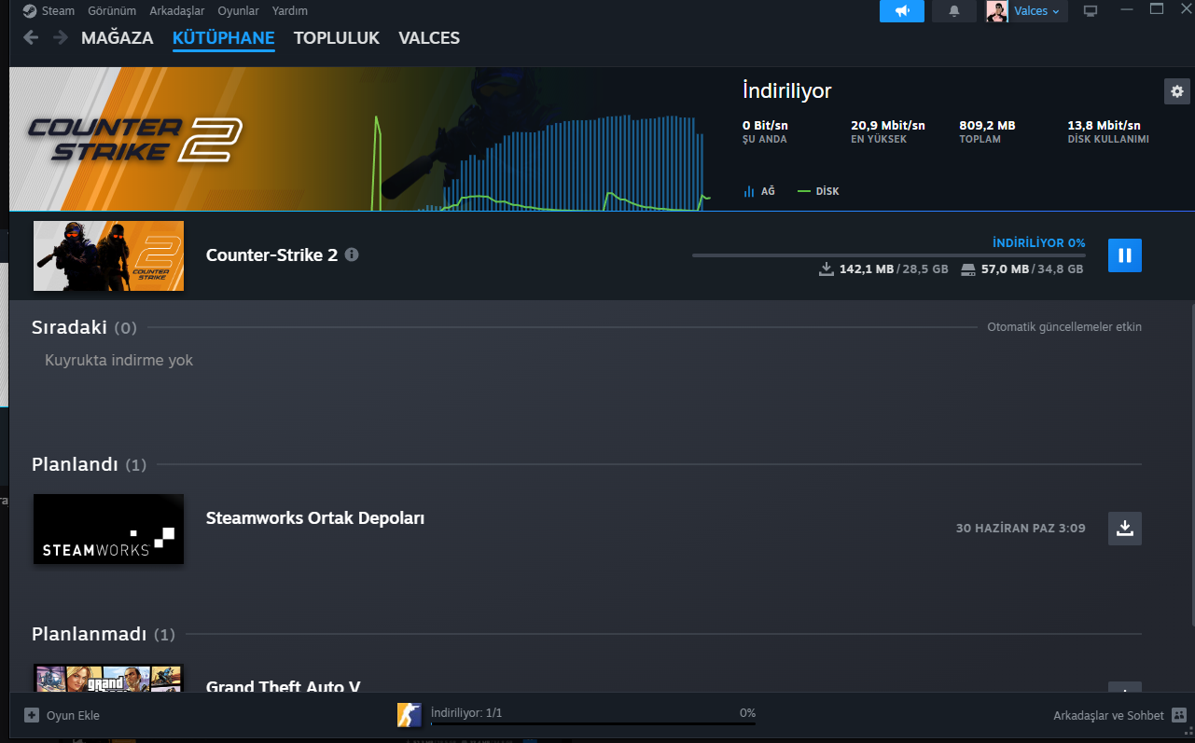Click the download arrow icon beside 142,1 MB
The image size is (1195, 743).
click(x=826, y=269)
